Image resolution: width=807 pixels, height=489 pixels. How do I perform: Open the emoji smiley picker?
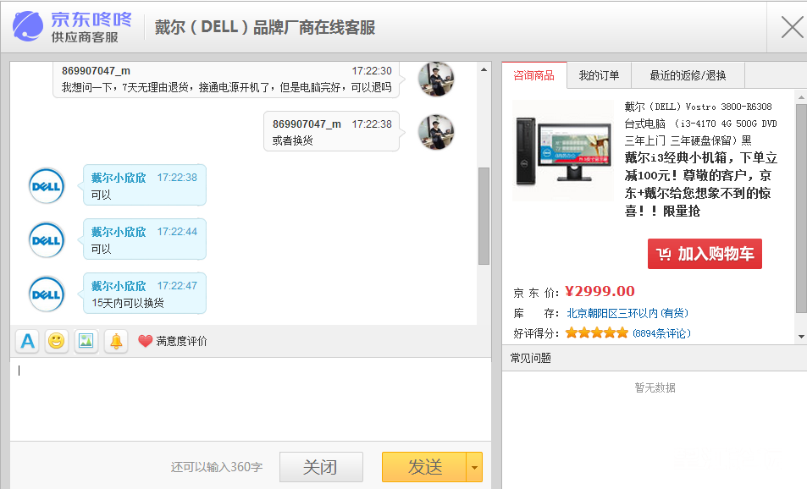[x=57, y=341]
